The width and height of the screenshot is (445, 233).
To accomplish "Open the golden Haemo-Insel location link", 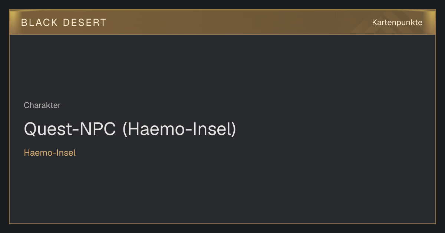I will coord(50,153).
